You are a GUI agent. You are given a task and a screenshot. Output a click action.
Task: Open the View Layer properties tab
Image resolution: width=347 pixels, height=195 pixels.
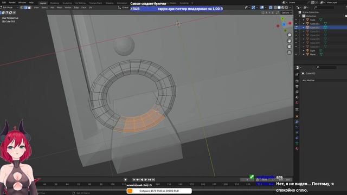(297, 92)
